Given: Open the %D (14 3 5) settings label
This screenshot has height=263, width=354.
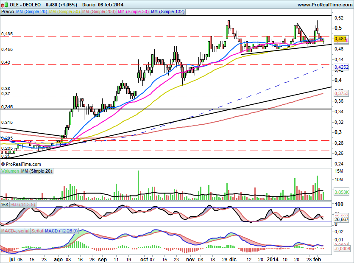Looking at the screenshot, I should pyautogui.click(x=23, y=204).
